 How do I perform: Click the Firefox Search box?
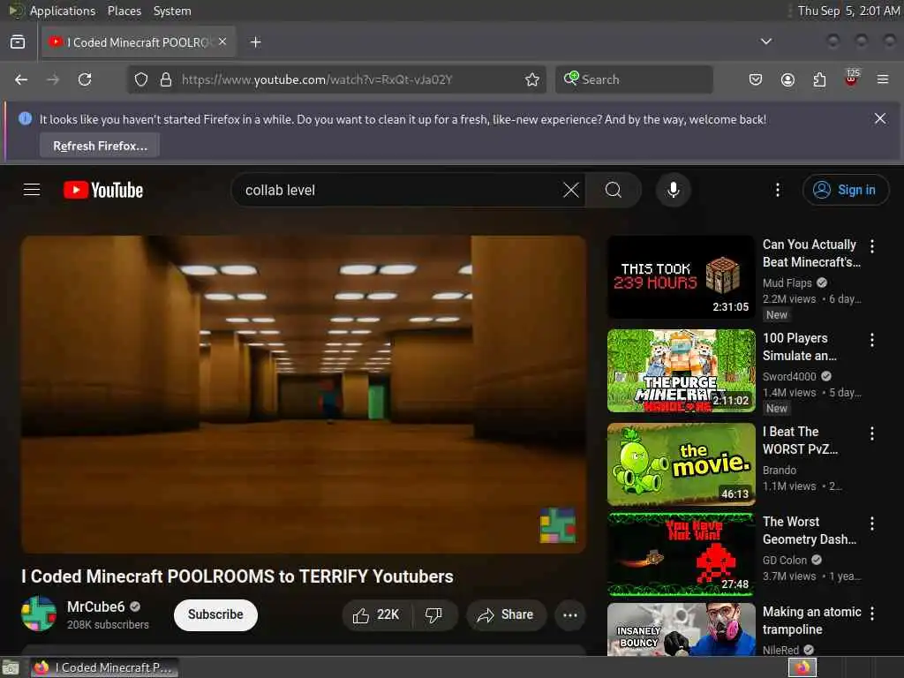(634, 79)
